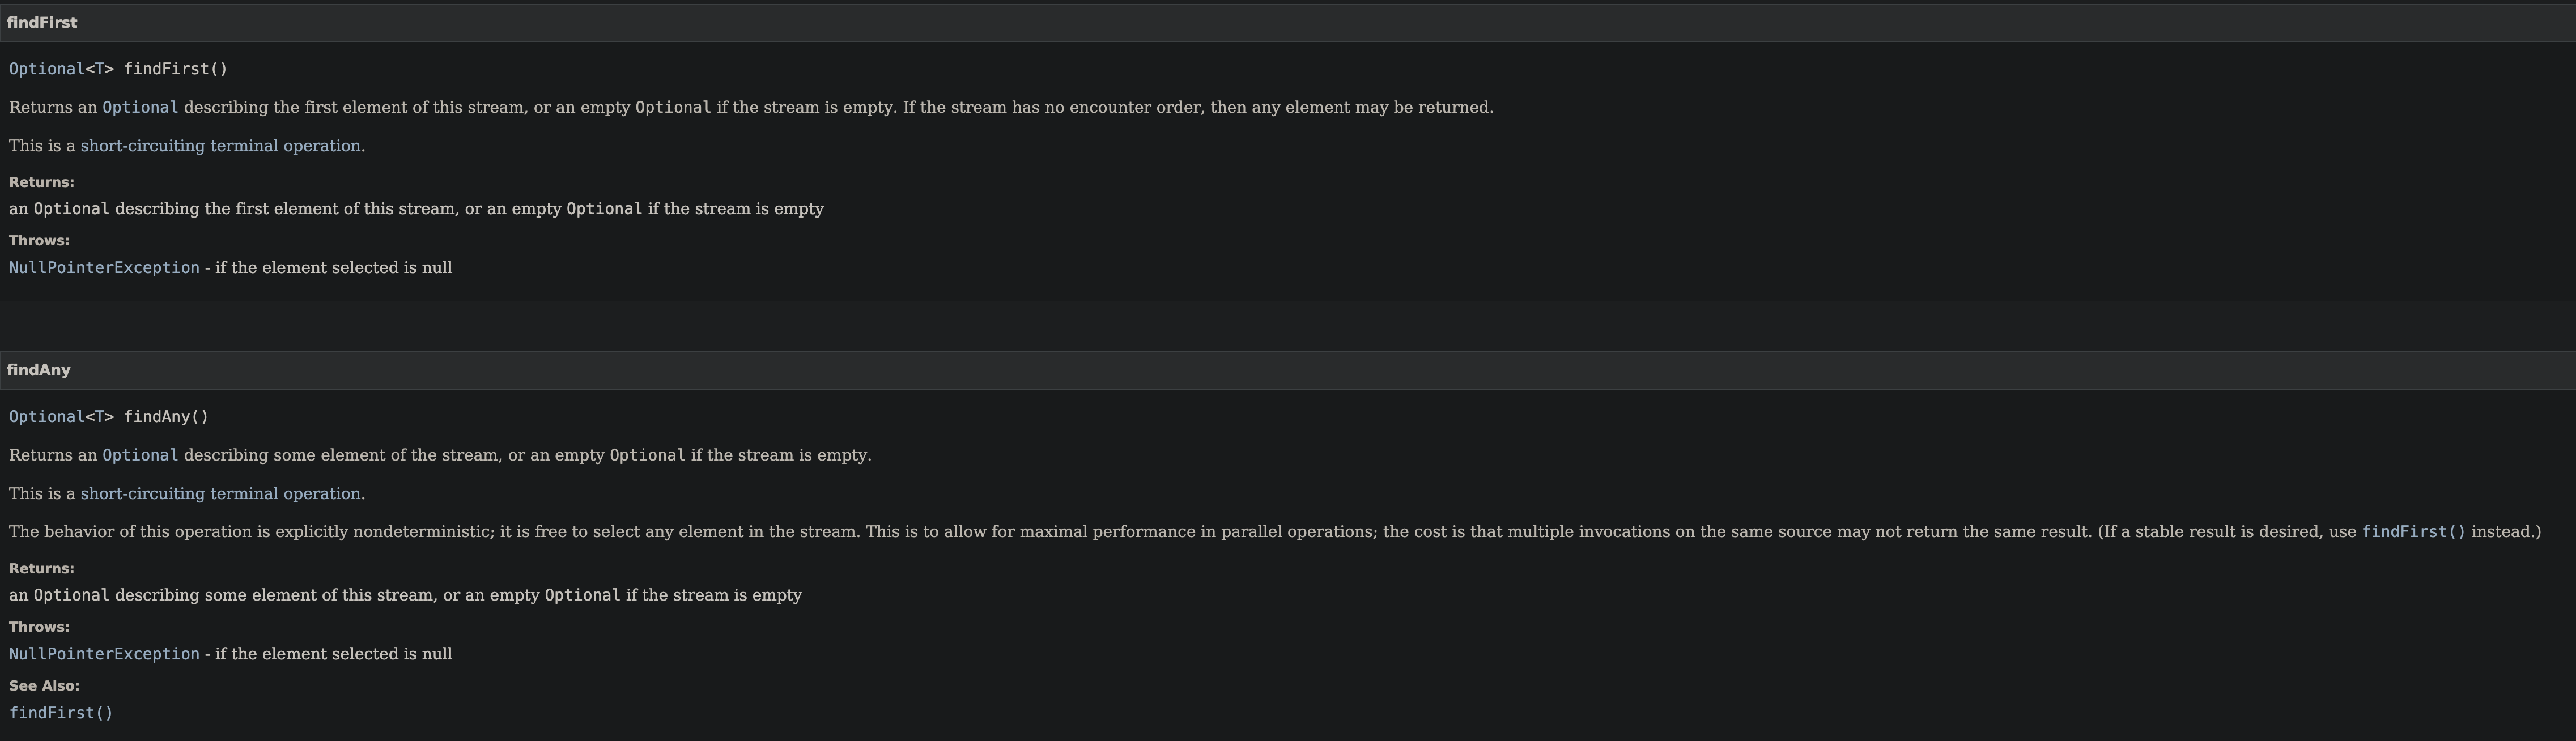Viewport: 2576px width, 741px height.
Task: Click the findAny() method name in signature
Action: click(x=166, y=417)
